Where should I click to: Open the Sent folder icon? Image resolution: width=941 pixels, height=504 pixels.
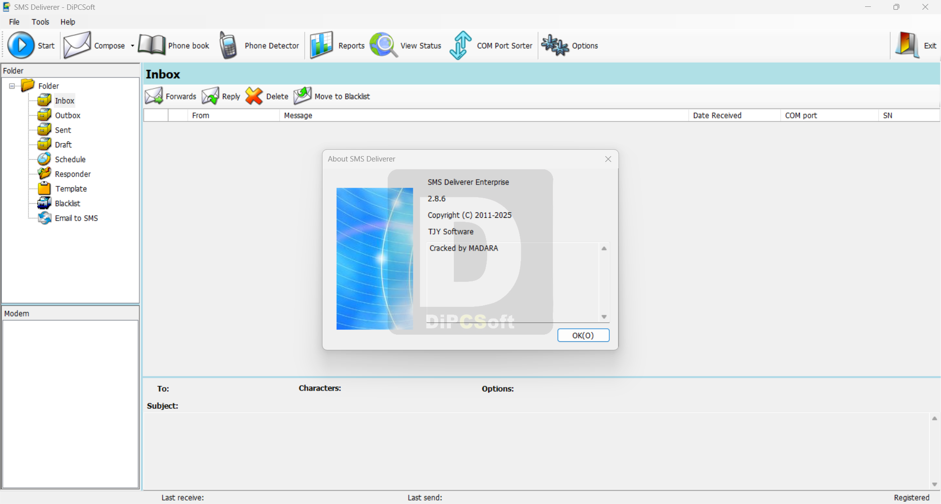tap(44, 130)
